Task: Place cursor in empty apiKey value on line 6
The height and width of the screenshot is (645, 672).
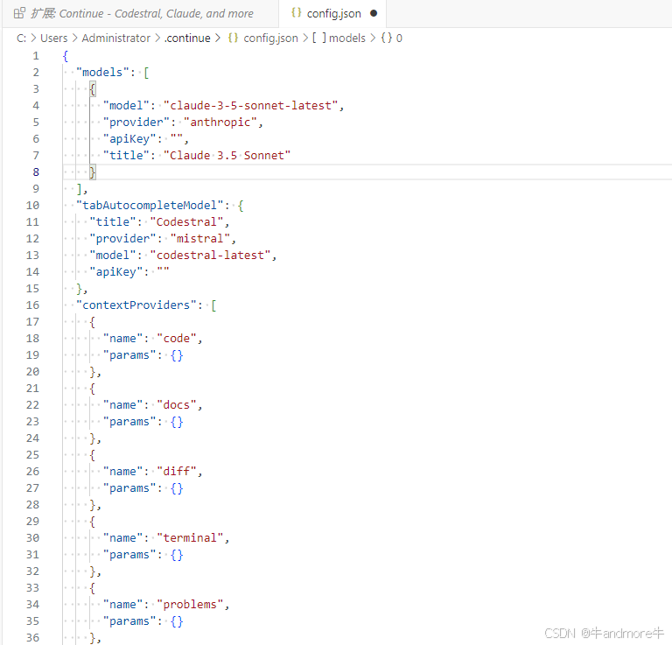Action: tap(177, 138)
